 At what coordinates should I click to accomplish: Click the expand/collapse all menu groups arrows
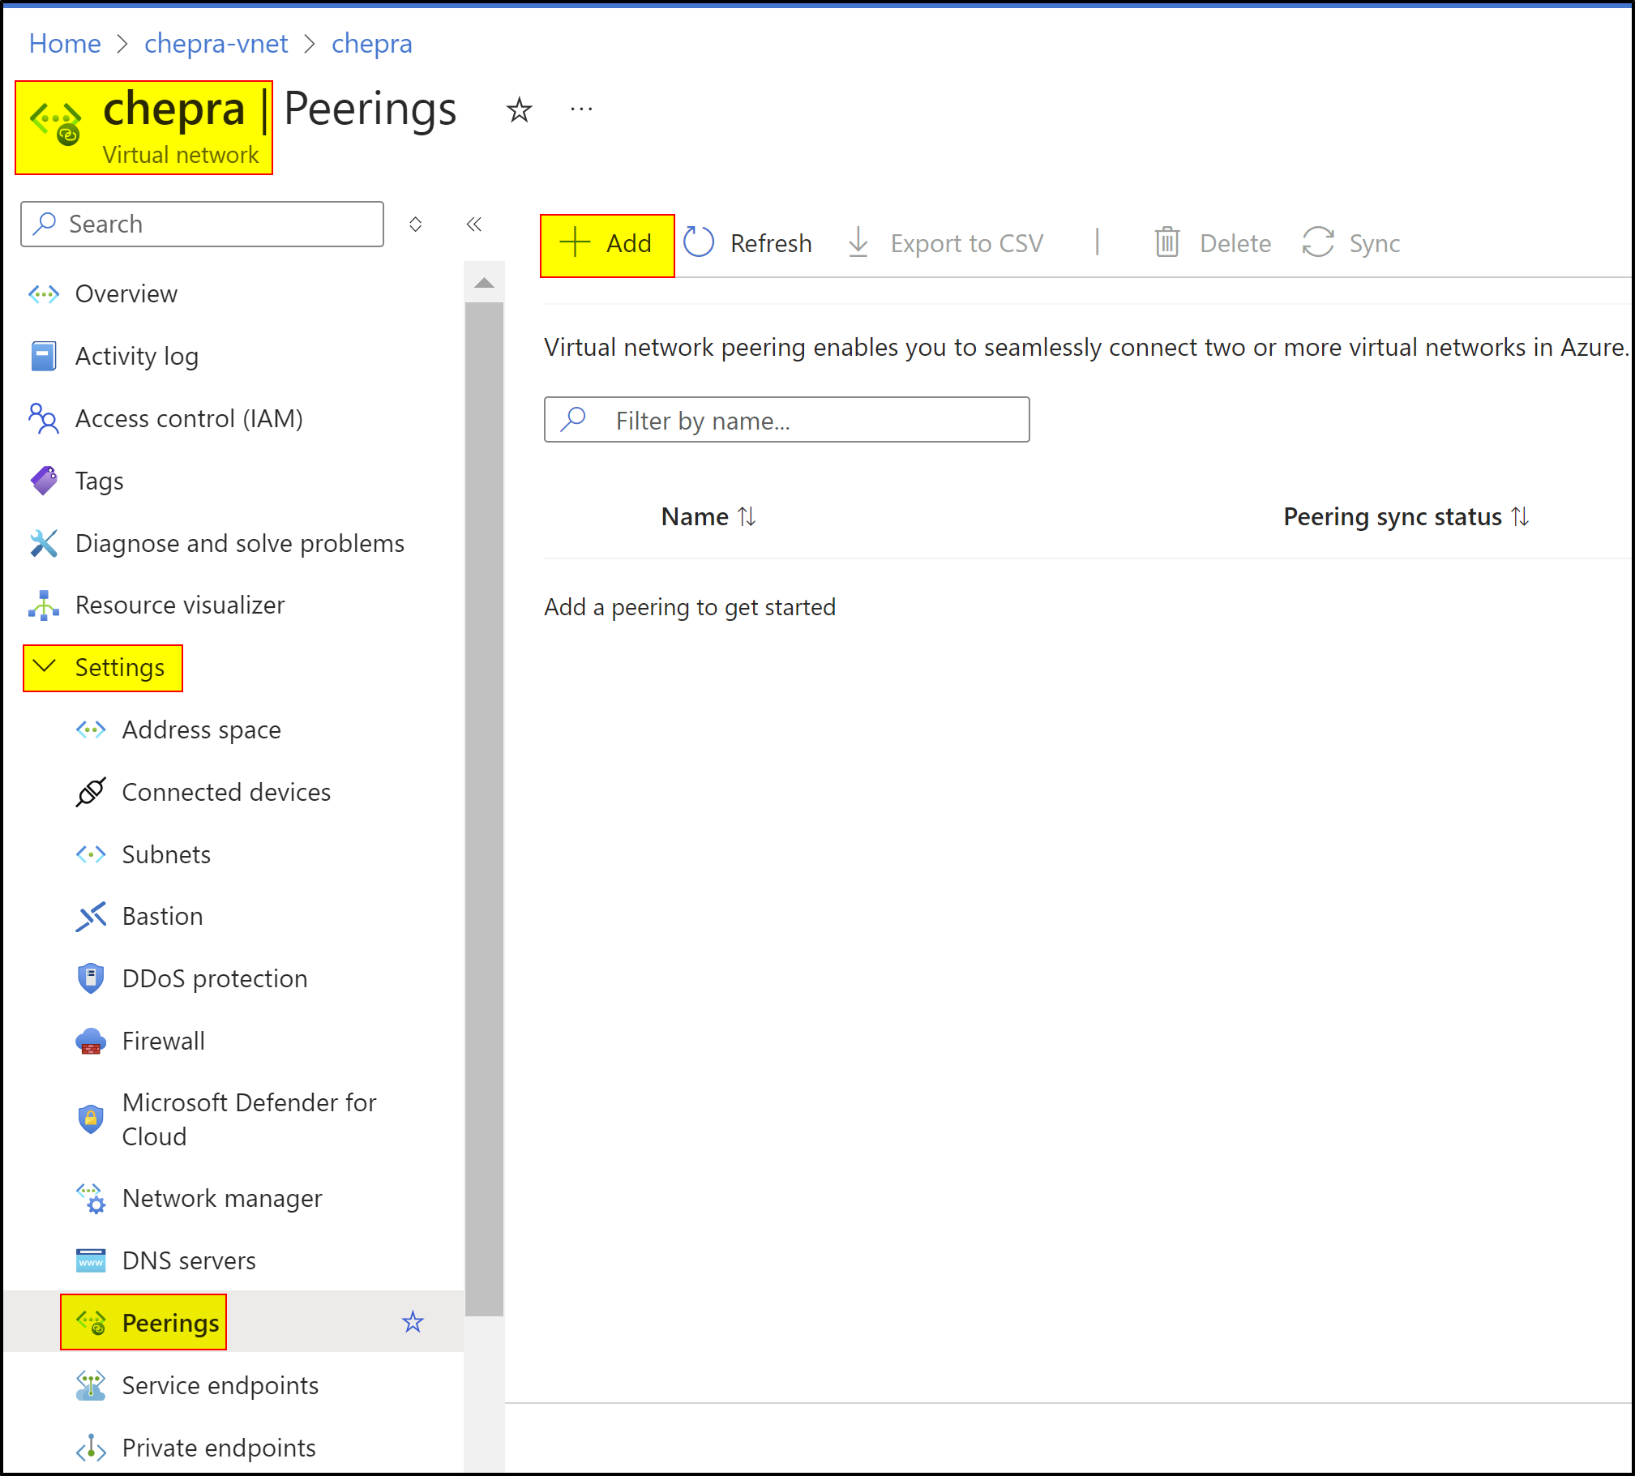tap(415, 224)
